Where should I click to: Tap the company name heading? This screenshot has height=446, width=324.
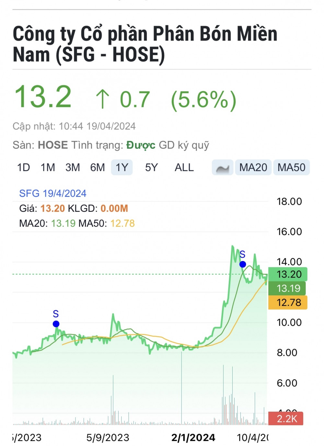click(145, 44)
